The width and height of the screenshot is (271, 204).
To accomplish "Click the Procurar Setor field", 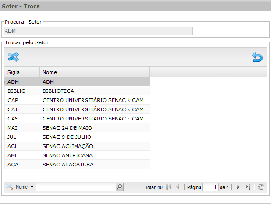I will (98, 31).
